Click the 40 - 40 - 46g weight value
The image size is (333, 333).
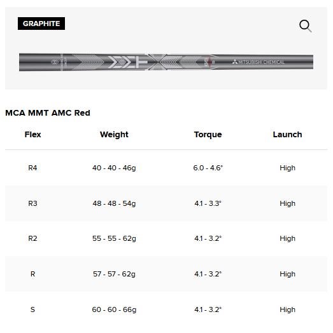114,168
